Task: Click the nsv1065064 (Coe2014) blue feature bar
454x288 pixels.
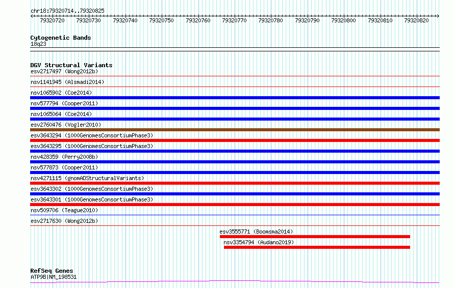Action: [x=235, y=119]
